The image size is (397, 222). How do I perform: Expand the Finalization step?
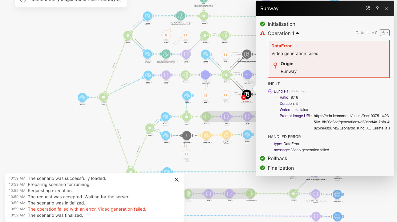[x=281, y=168]
